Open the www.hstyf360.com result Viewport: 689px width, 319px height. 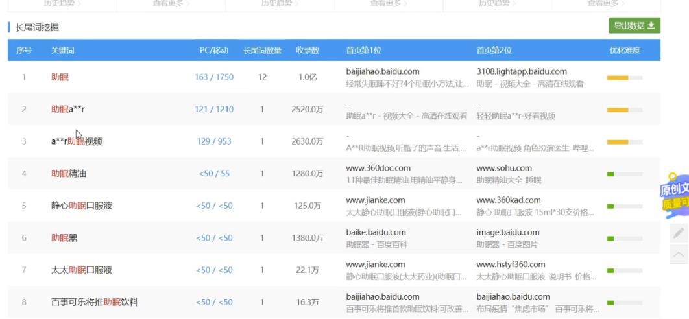[x=511, y=265]
